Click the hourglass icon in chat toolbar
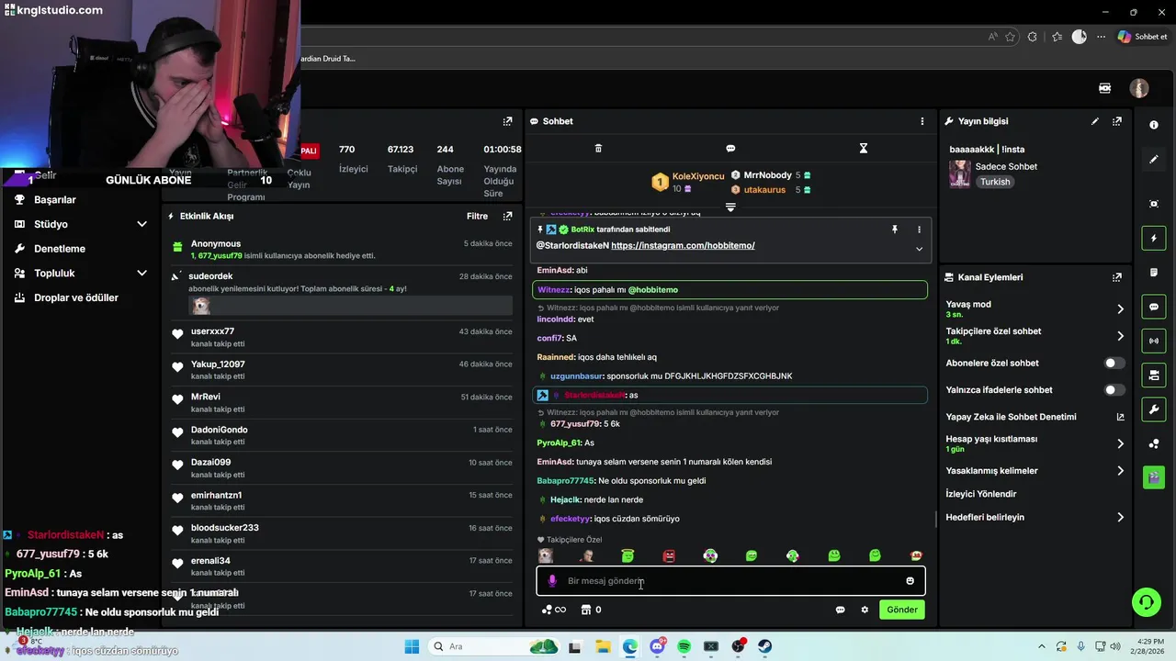The image size is (1176, 661). tap(864, 148)
